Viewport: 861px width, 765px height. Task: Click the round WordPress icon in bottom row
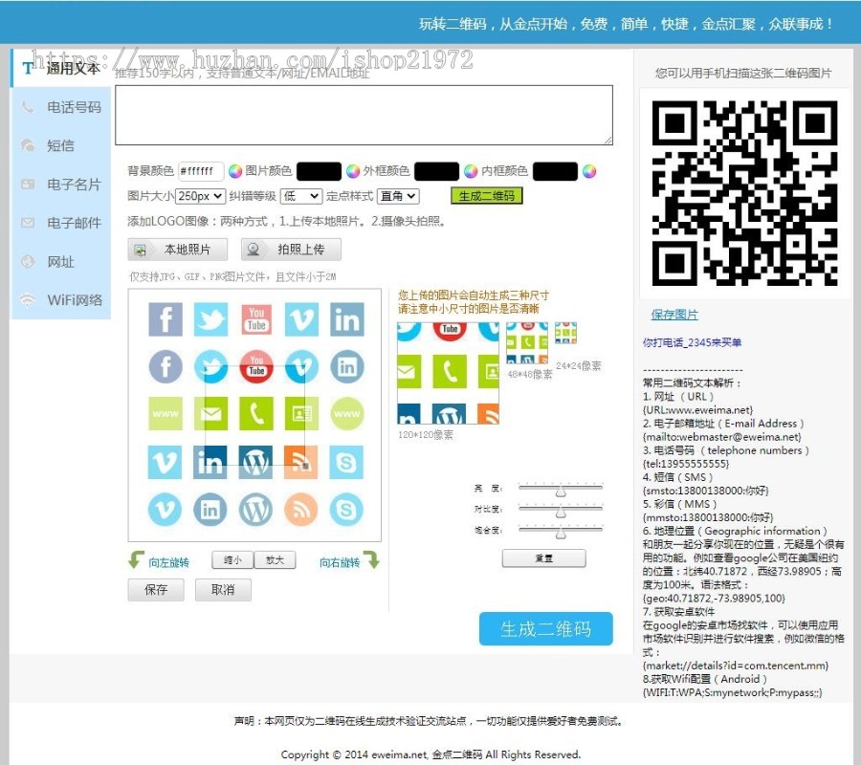point(255,510)
